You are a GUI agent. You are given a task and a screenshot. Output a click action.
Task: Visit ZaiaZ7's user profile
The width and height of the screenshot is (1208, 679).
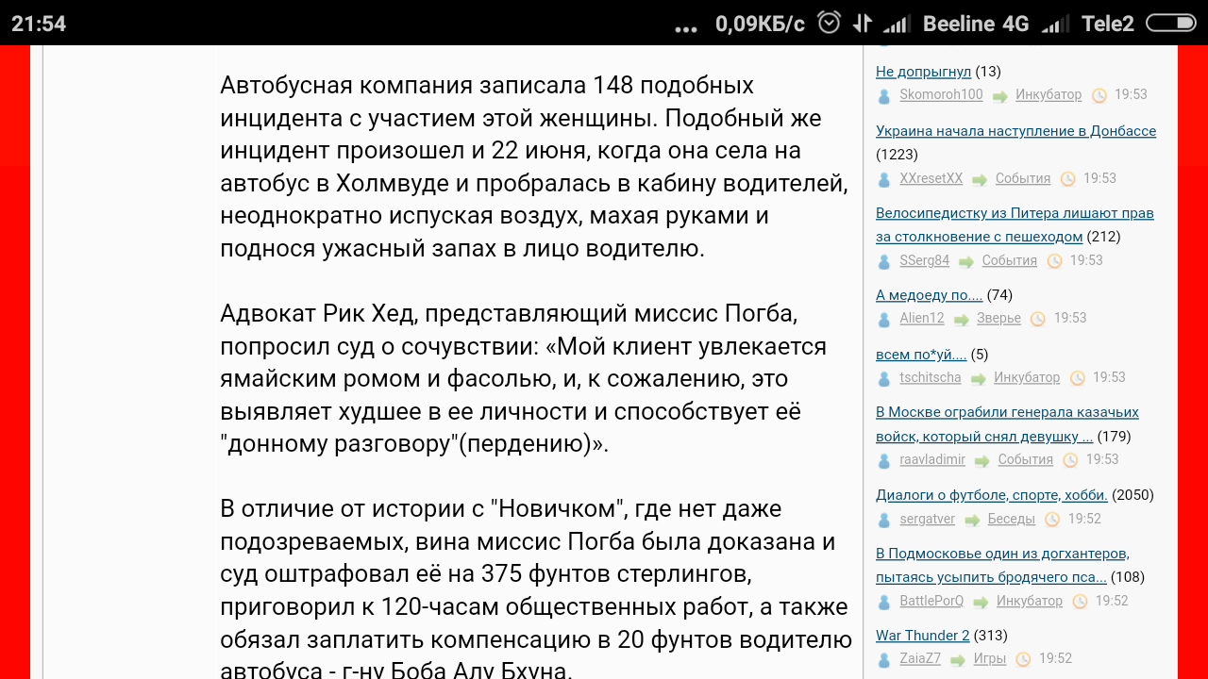coord(920,658)
